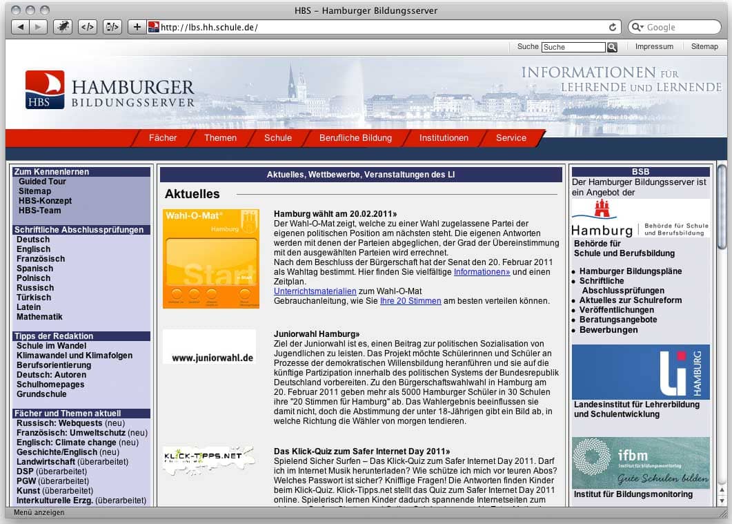This screenshot has width=732, height=524.
Task: Open Guided Tour in the sidebar
Action: [x=42, y=182]
